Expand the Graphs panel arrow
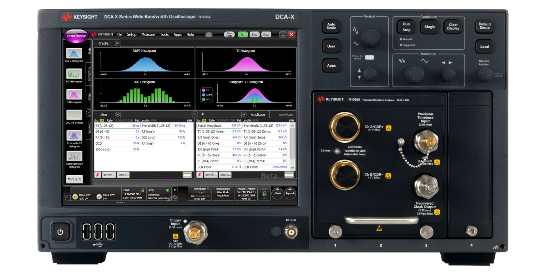 click(x=117, y=43)
